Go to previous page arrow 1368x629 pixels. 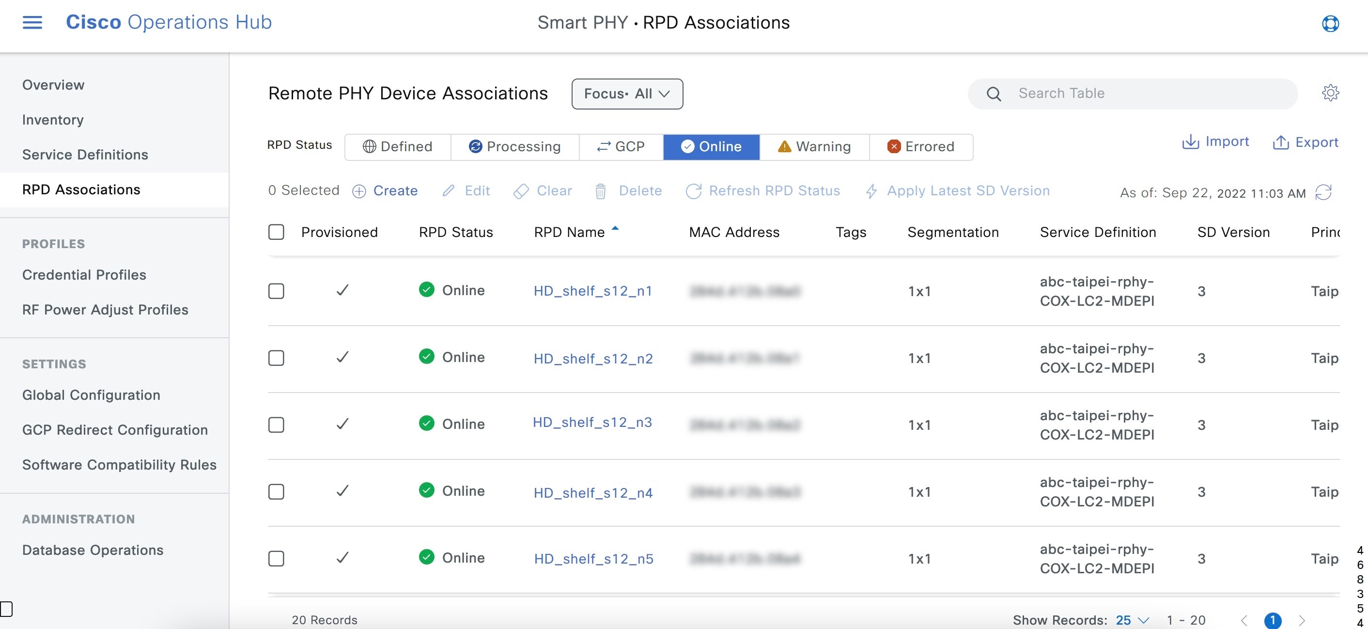coord(1244,620)
